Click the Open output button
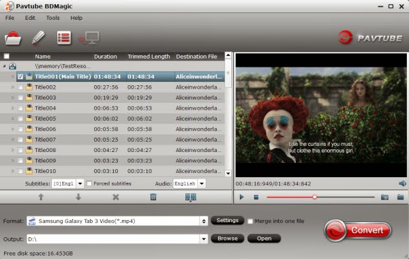The width and height of the screenshot is (409, 259). click(264, 239)
